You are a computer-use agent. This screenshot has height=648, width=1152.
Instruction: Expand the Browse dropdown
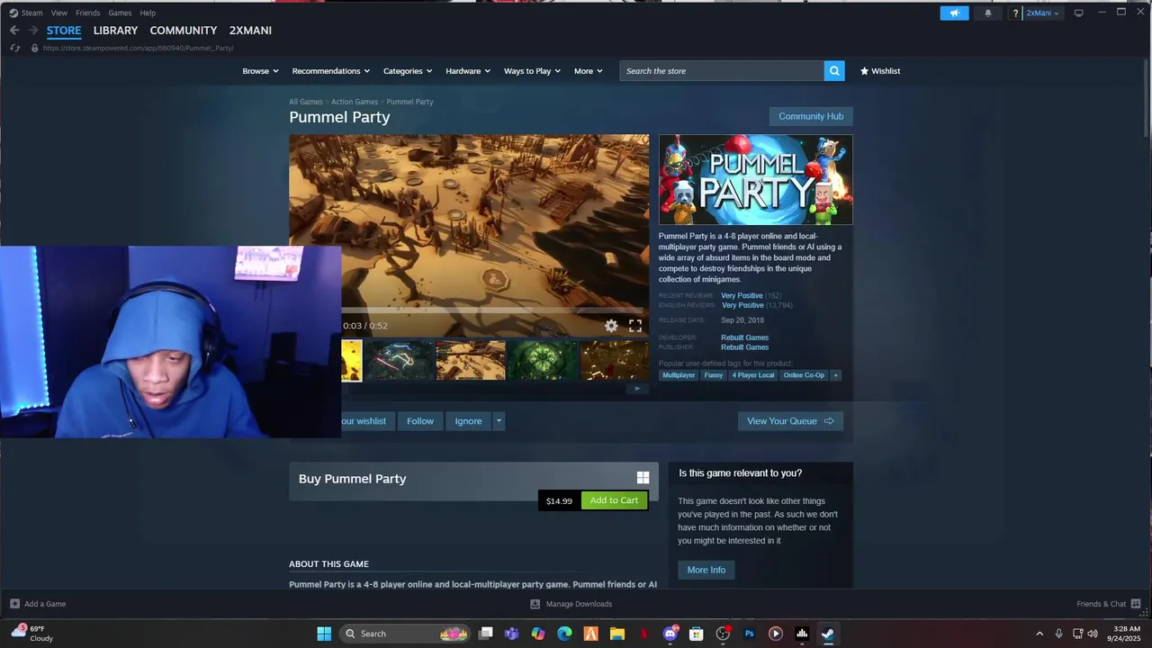tap(260, 71)
